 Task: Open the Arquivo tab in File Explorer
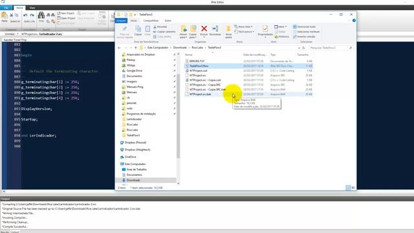pos(121,21)
